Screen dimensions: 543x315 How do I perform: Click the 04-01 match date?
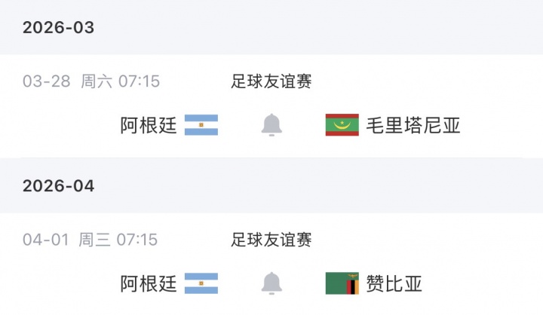[x=46, y=240]
